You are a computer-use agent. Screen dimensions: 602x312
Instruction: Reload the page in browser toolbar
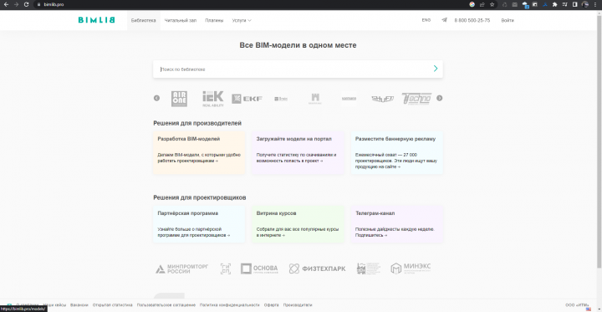[x=26, y=5]
